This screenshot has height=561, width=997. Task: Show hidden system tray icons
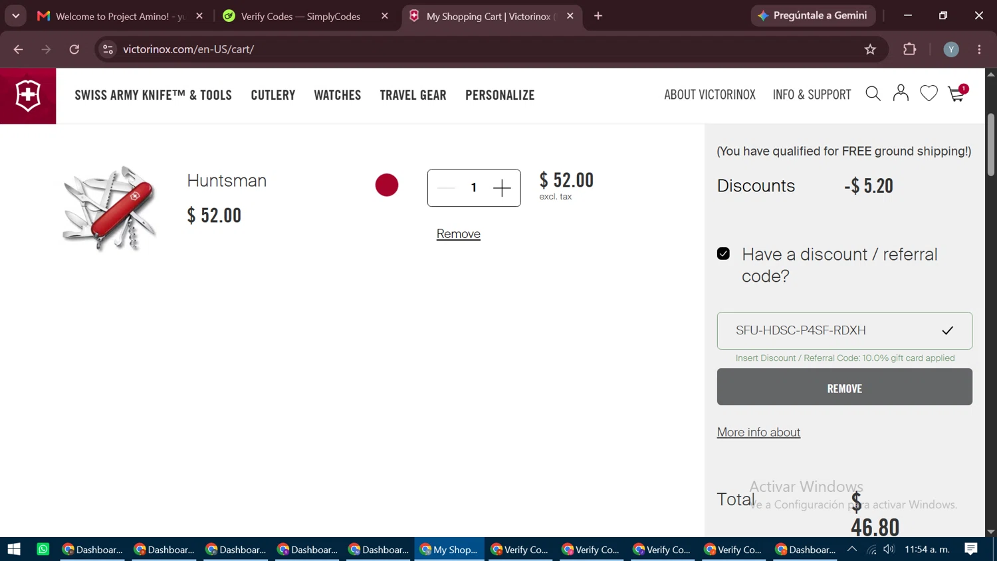(852, 549)
